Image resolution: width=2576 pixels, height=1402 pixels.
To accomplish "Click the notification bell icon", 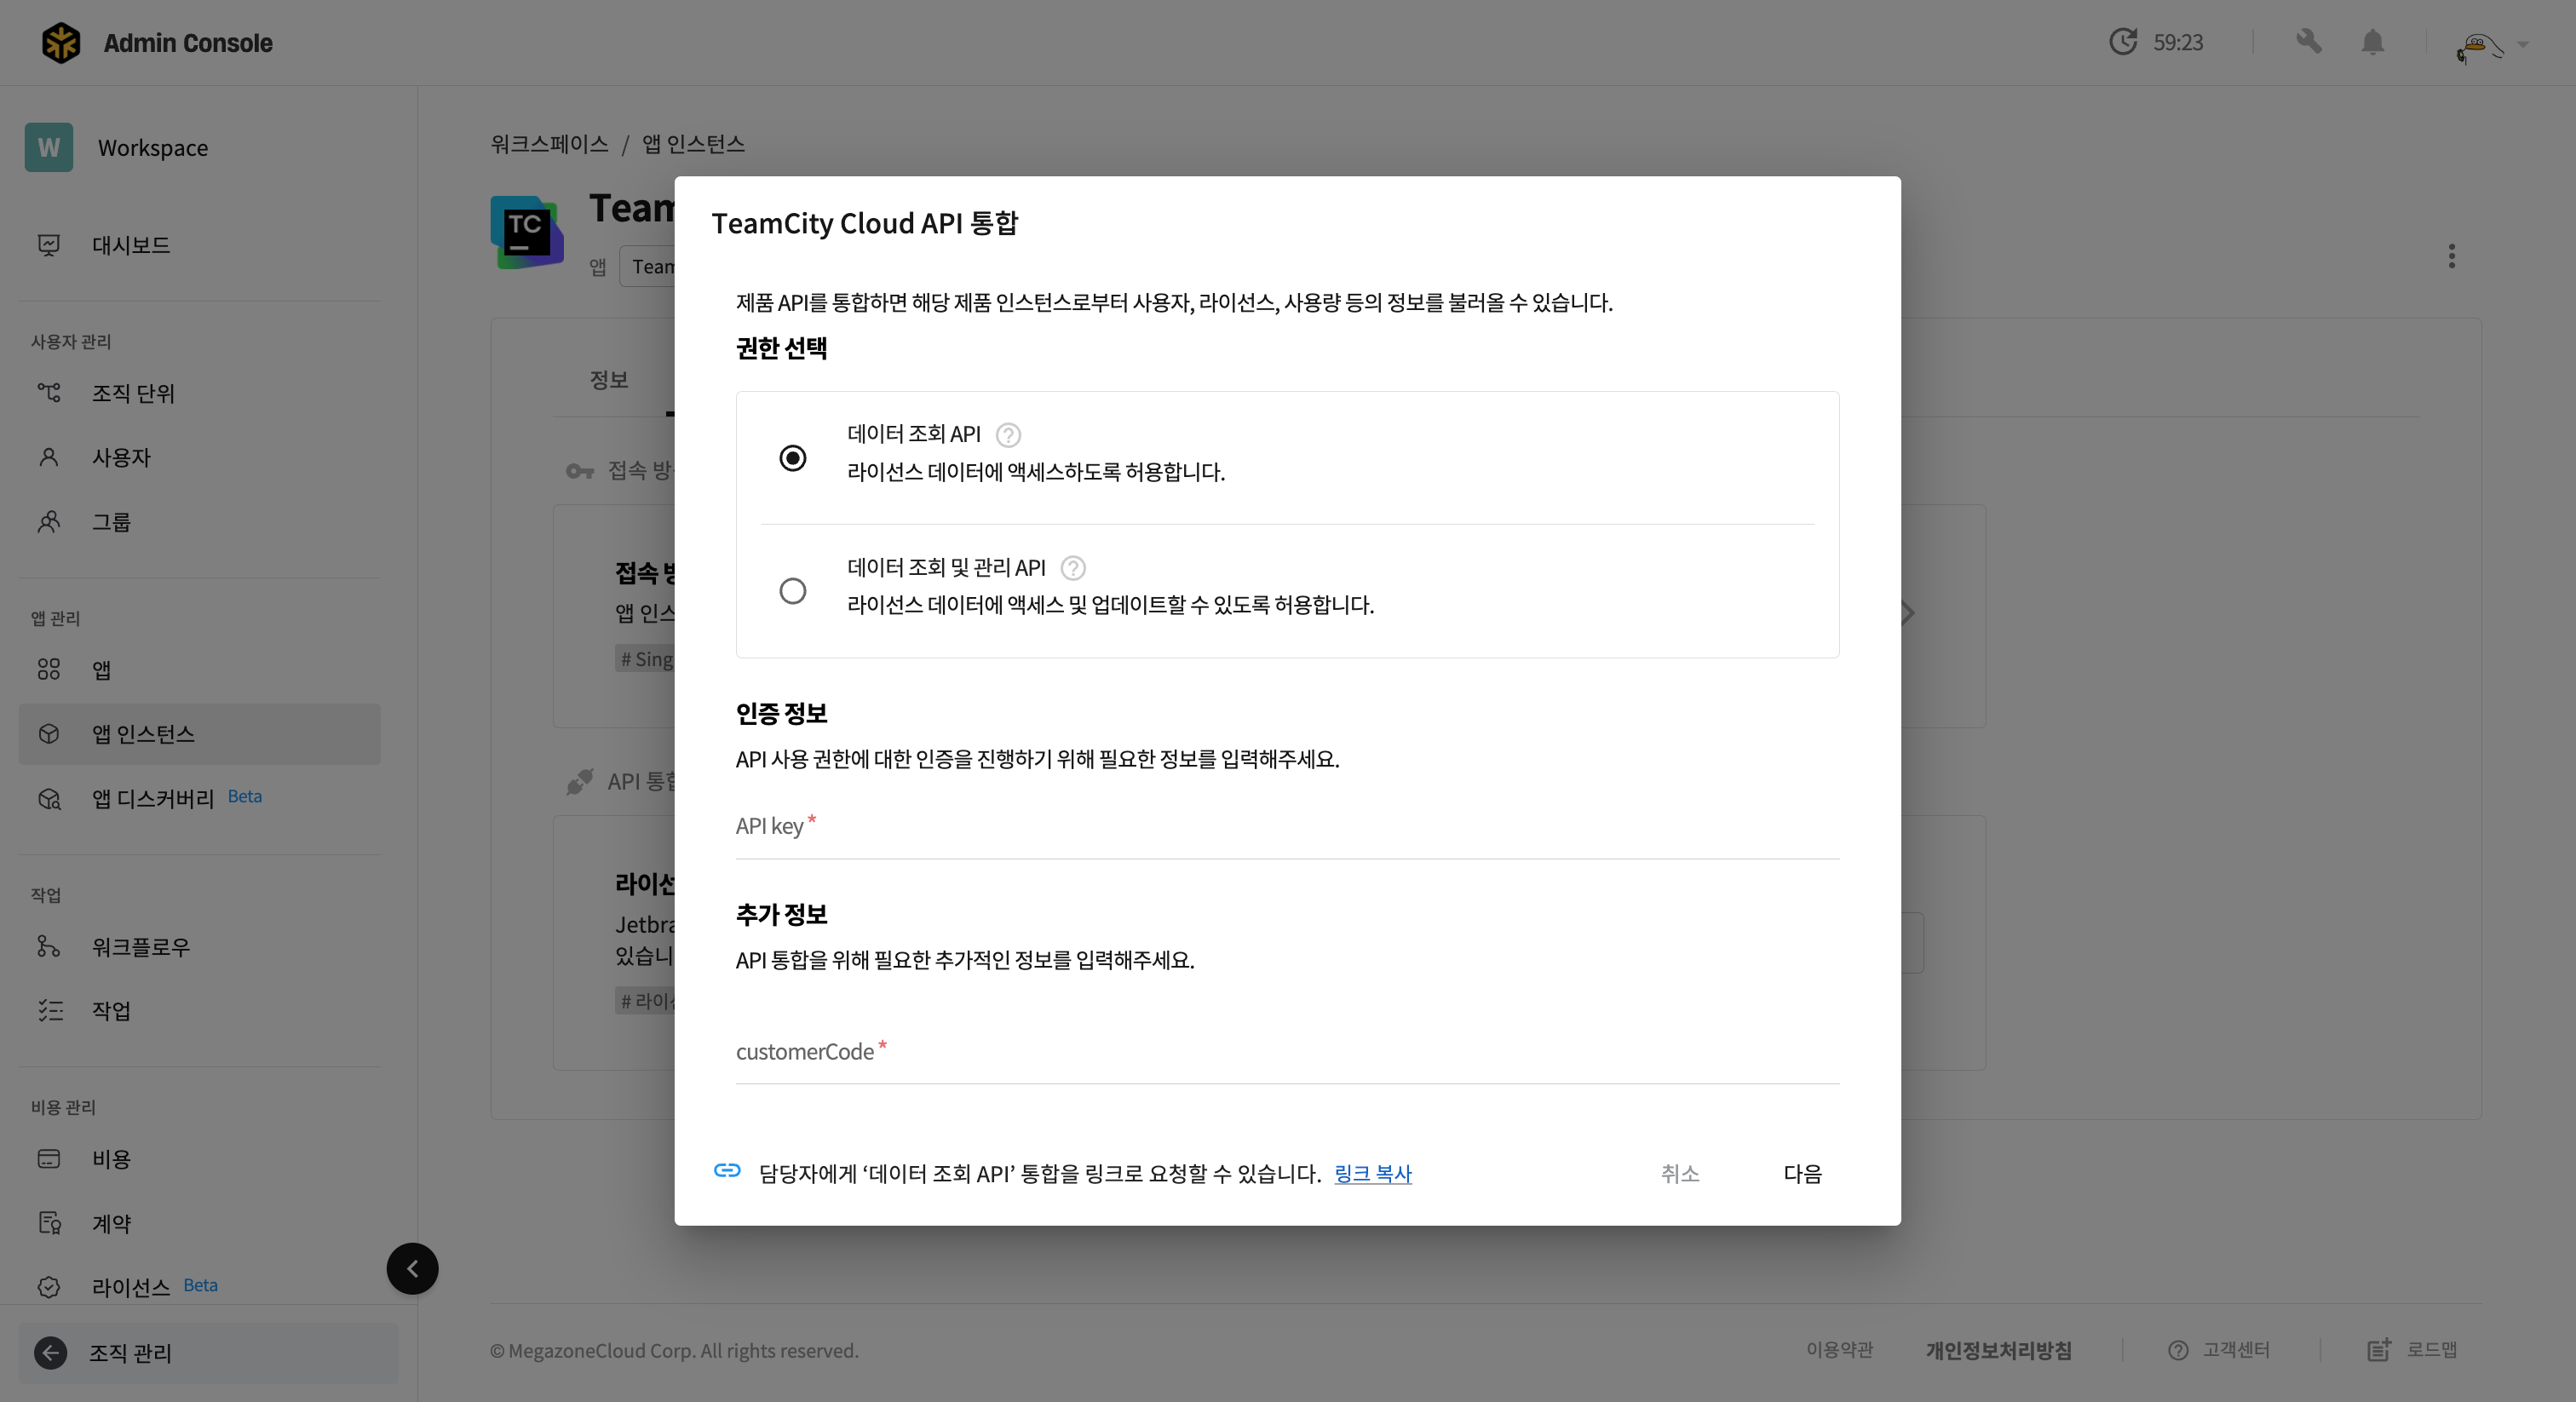I will (2372, 42).
